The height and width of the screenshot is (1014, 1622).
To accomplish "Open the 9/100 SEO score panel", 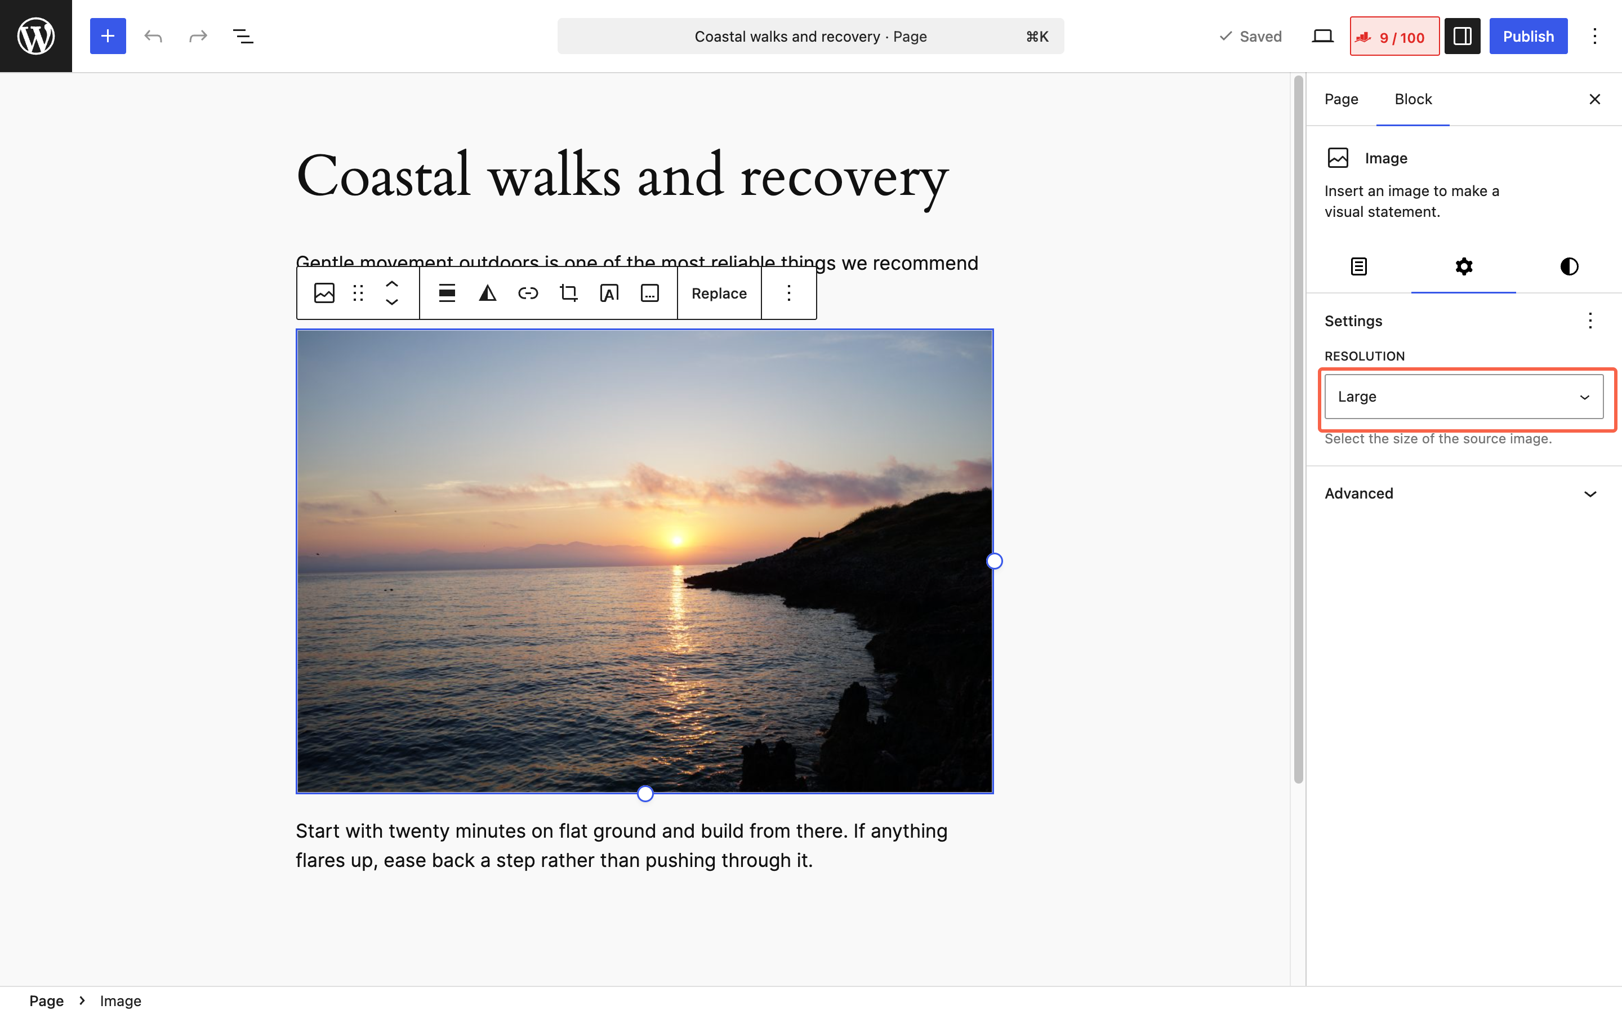I will [1394, 36].
